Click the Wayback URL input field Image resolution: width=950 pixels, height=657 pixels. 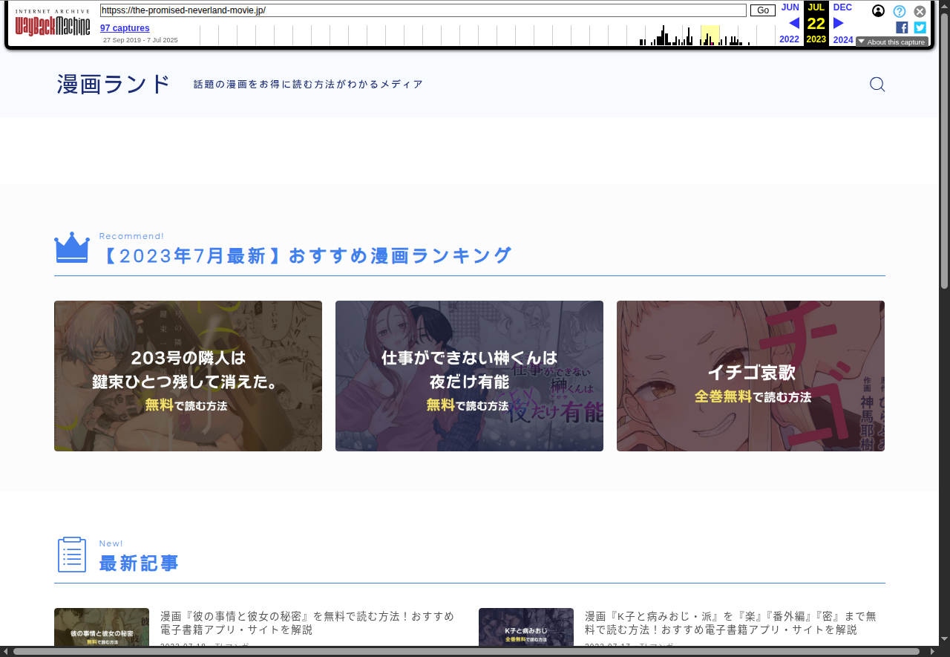click(x=423, y=10)
